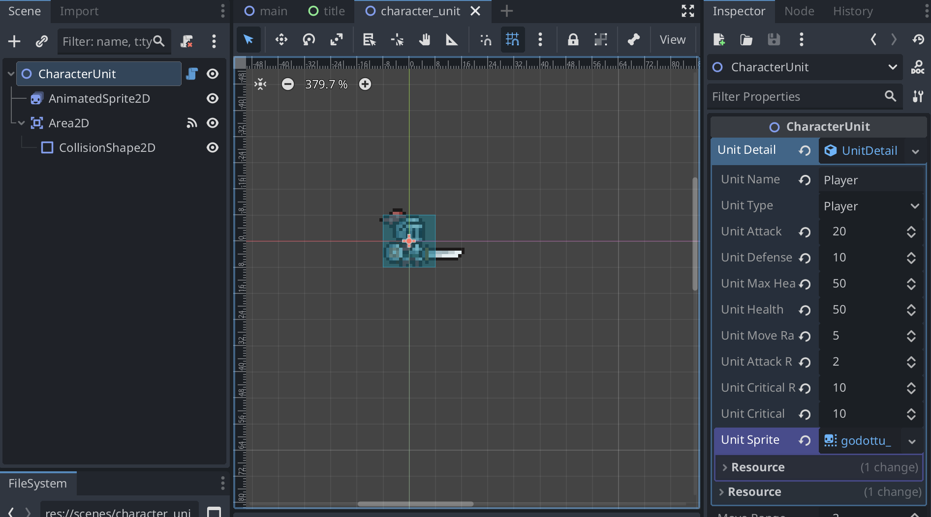
Task: Open the Unit Type dropdown
Action: (870, 206)
